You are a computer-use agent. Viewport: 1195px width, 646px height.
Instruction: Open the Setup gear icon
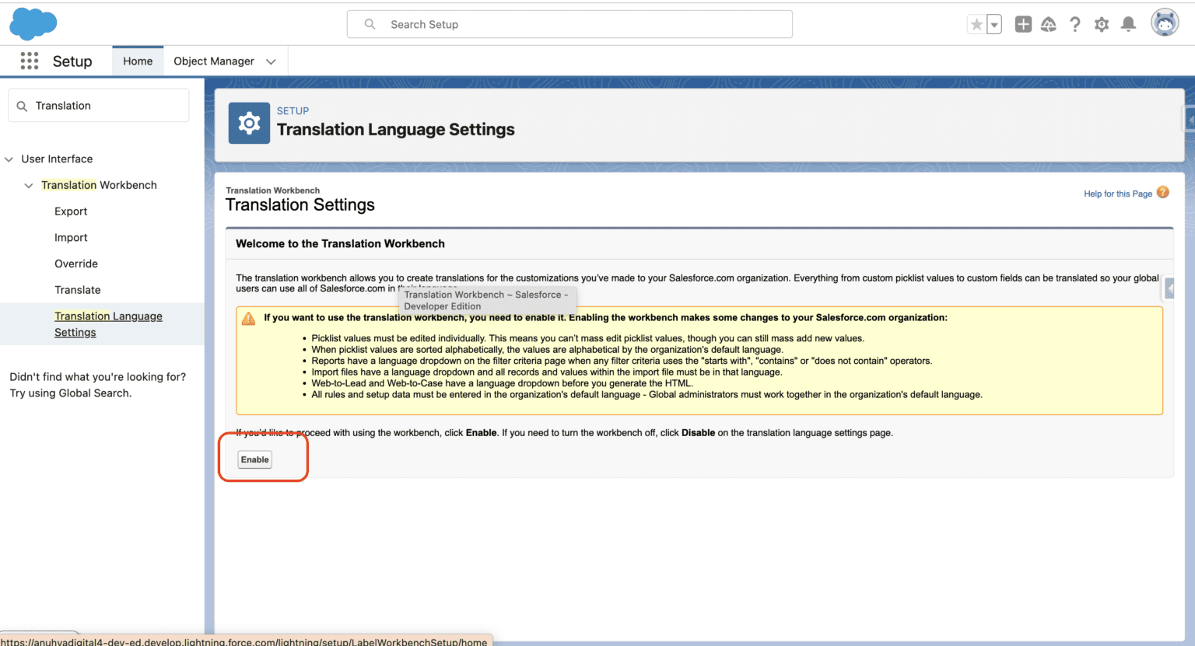pos(1102,24)
